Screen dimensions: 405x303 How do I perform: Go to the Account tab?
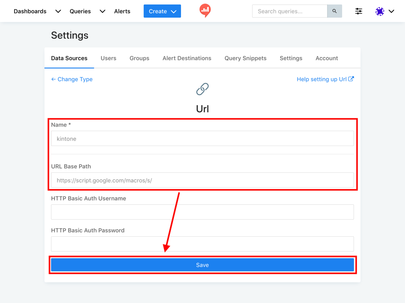pyautogui.click(x=326, y=58)
